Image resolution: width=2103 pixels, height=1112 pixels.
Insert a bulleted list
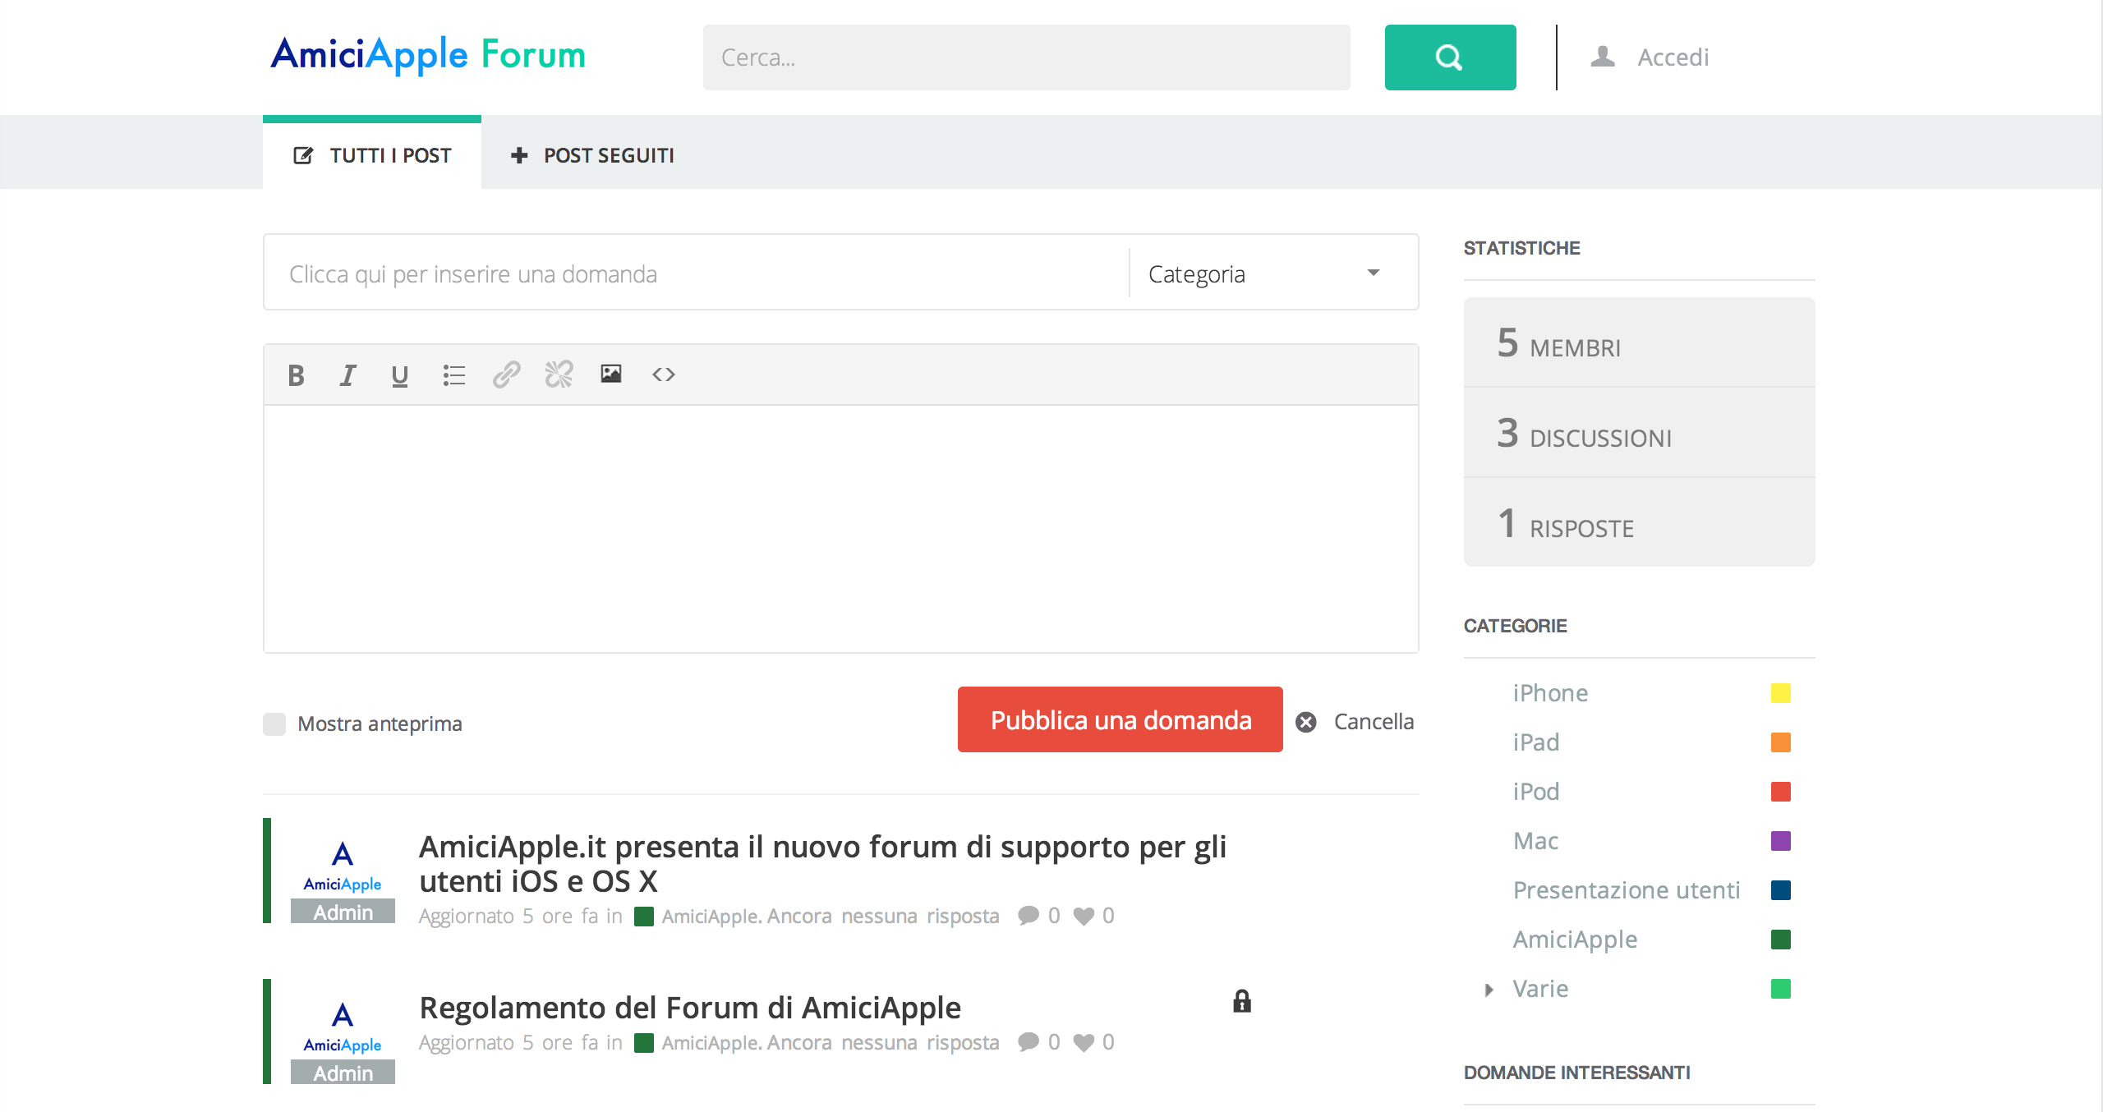(453, 375)
